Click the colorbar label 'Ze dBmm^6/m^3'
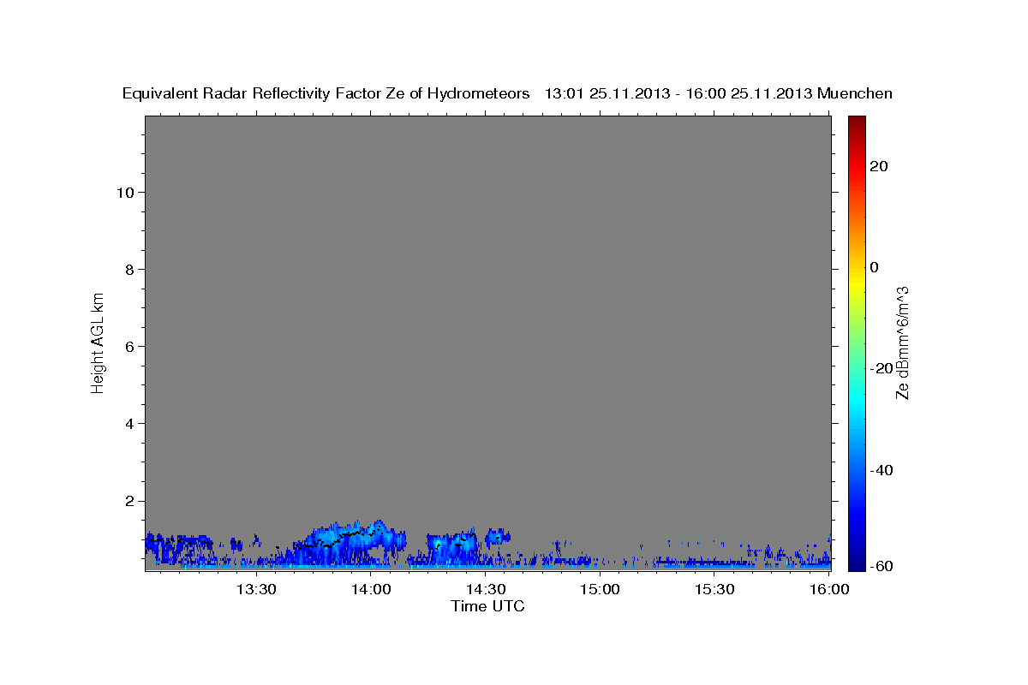The height and width of the screenshot is (685, 1028). click(902, 342)
